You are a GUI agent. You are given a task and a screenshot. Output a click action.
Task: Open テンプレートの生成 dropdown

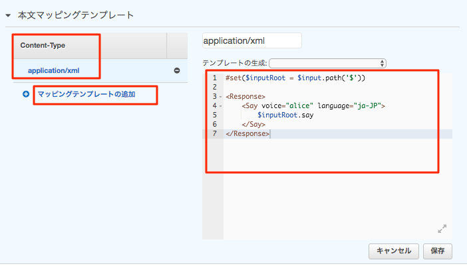tap(327, 63)
